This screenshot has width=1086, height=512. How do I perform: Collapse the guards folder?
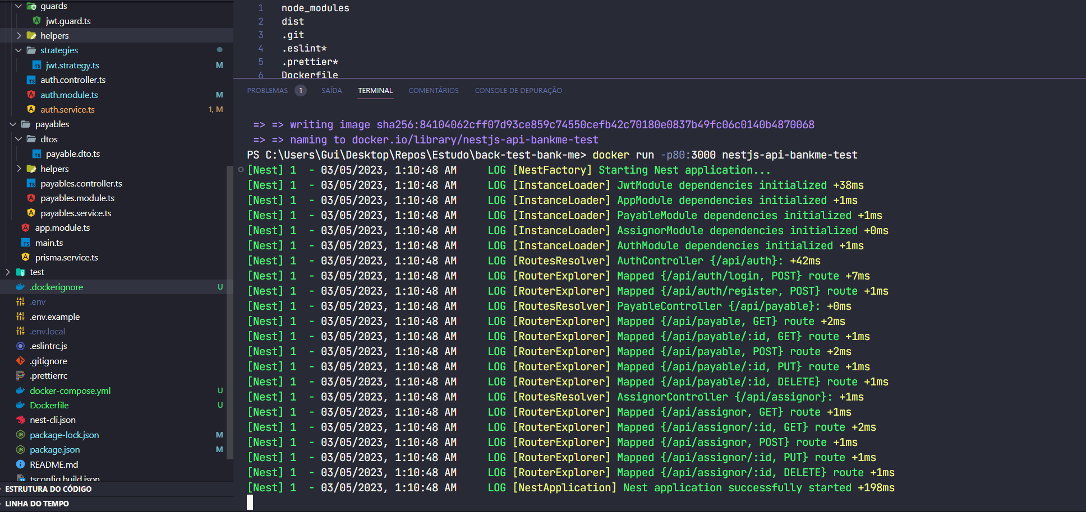click(x=17, y=6)
